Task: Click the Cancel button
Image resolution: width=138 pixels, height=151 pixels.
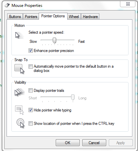Action: point(94,143)
